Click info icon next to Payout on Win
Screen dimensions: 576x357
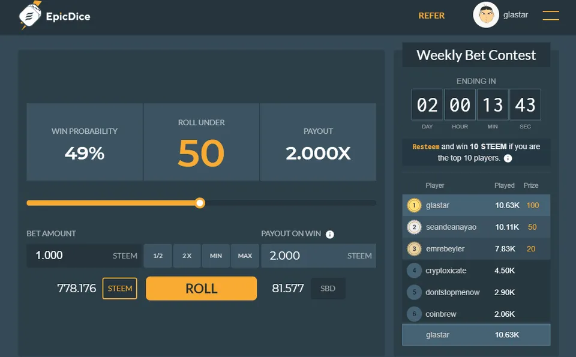coord(330,235)
